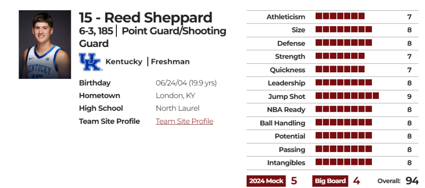Screen dimensions: 425x188
Task: Click the Big Board rank number 4
Action: coord(356,180)
